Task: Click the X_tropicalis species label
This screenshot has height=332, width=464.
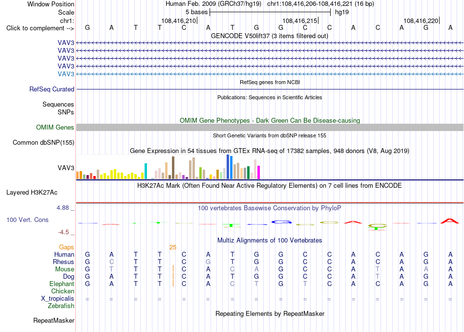Action: tap(58, 299)
